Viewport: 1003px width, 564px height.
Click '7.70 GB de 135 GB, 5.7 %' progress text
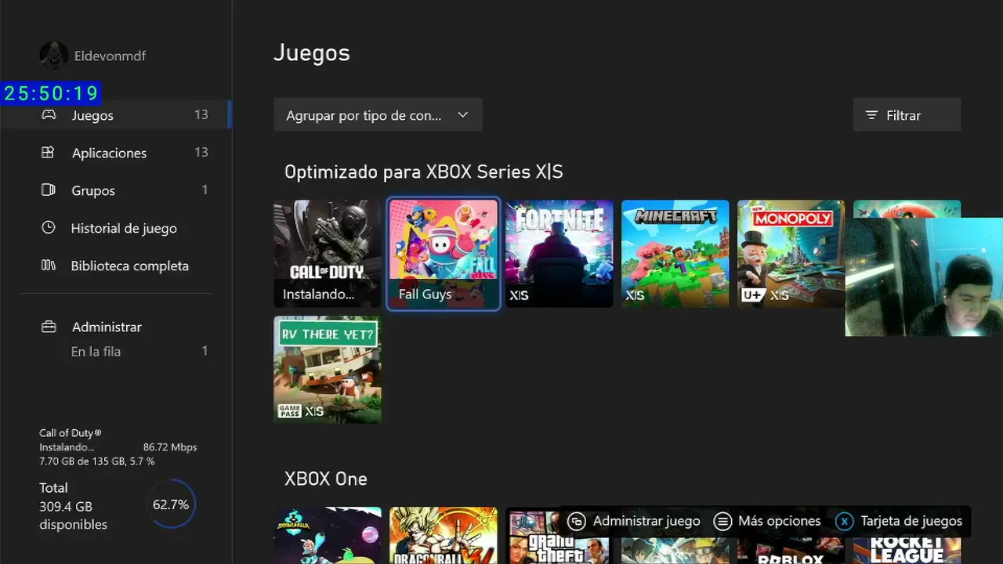click(97, 461)
